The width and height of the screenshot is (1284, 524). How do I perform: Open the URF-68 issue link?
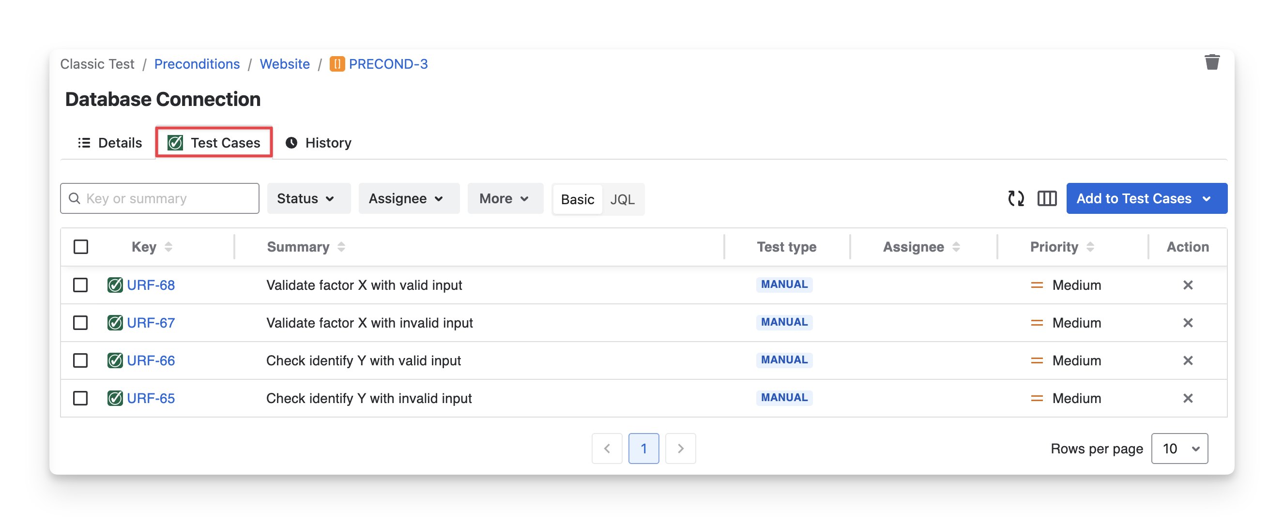[151, 285]
